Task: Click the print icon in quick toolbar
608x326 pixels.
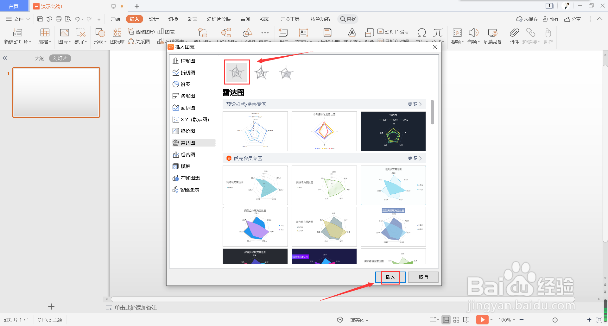Action: point(59,19)
